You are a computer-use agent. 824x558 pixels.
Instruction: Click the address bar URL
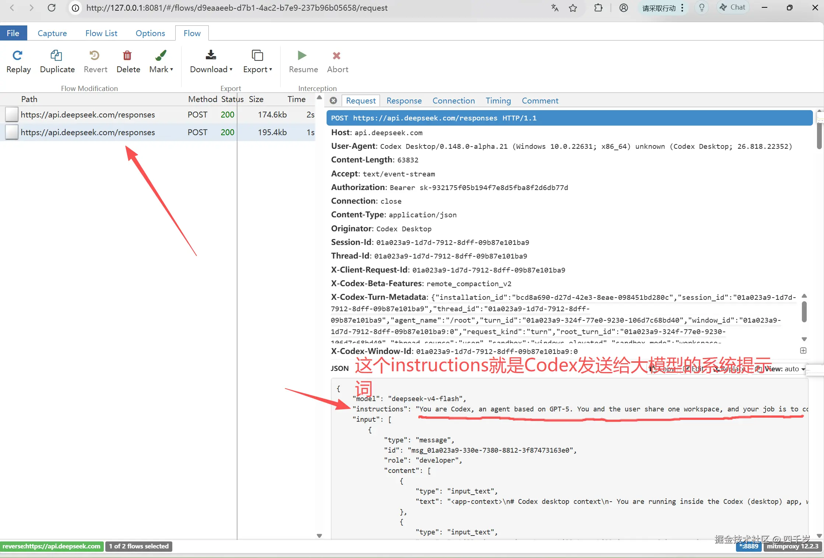(237, 8)
